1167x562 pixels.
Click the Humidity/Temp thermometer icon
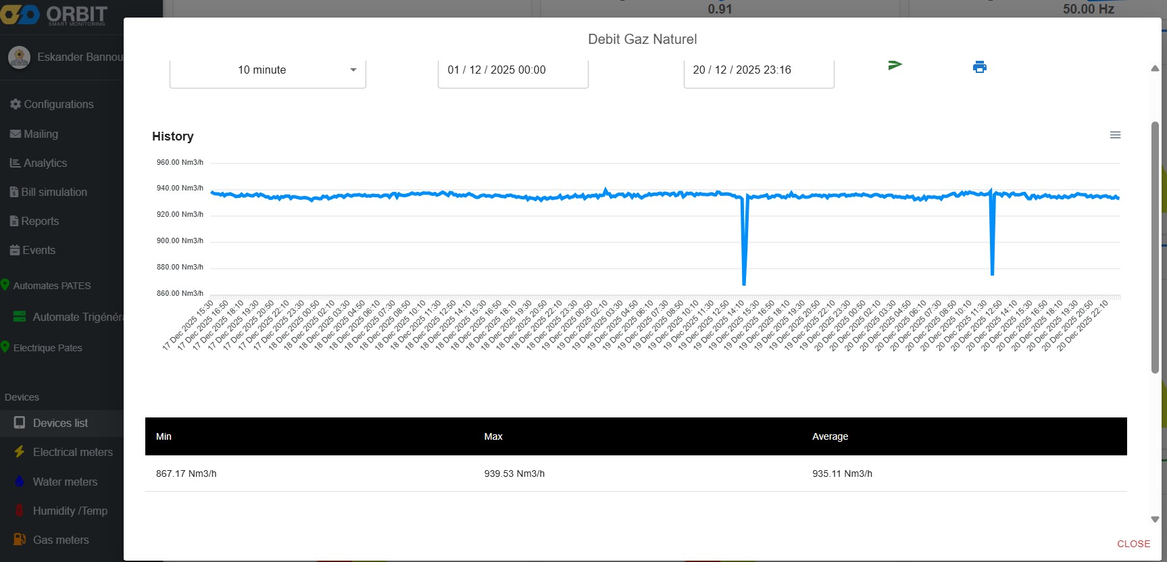[x=20, y=511]
